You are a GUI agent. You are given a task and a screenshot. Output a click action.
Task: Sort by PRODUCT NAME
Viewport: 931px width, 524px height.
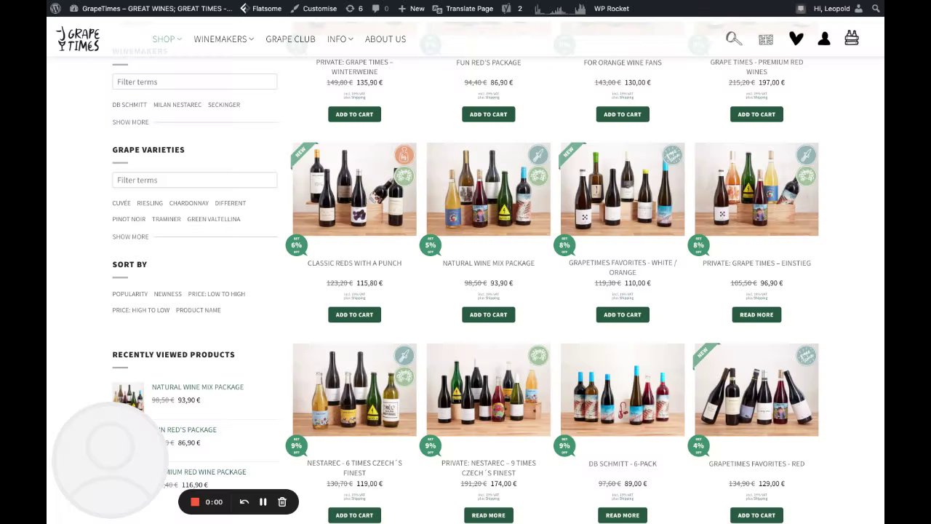click(x=198, y=310)
